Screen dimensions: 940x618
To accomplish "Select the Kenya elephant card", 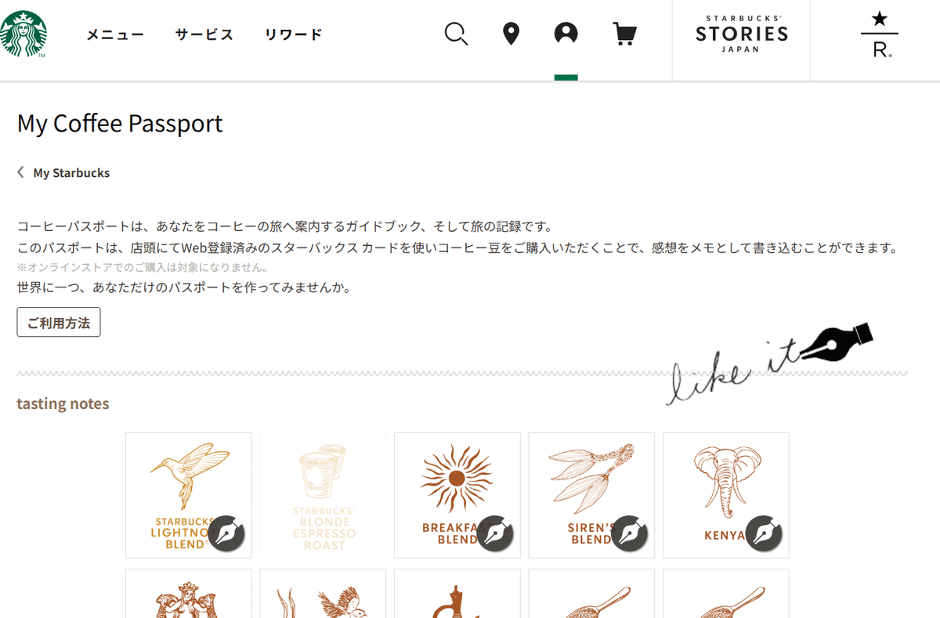I will [x=726, y=495].
